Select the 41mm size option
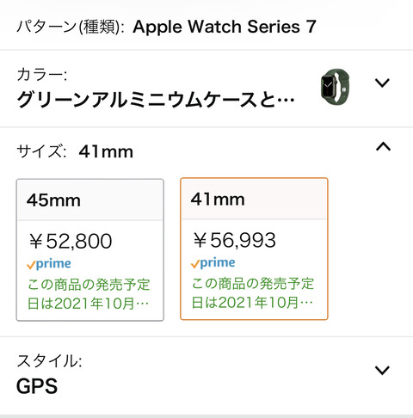Screen dimensions: 413x418 coord(254,249)
